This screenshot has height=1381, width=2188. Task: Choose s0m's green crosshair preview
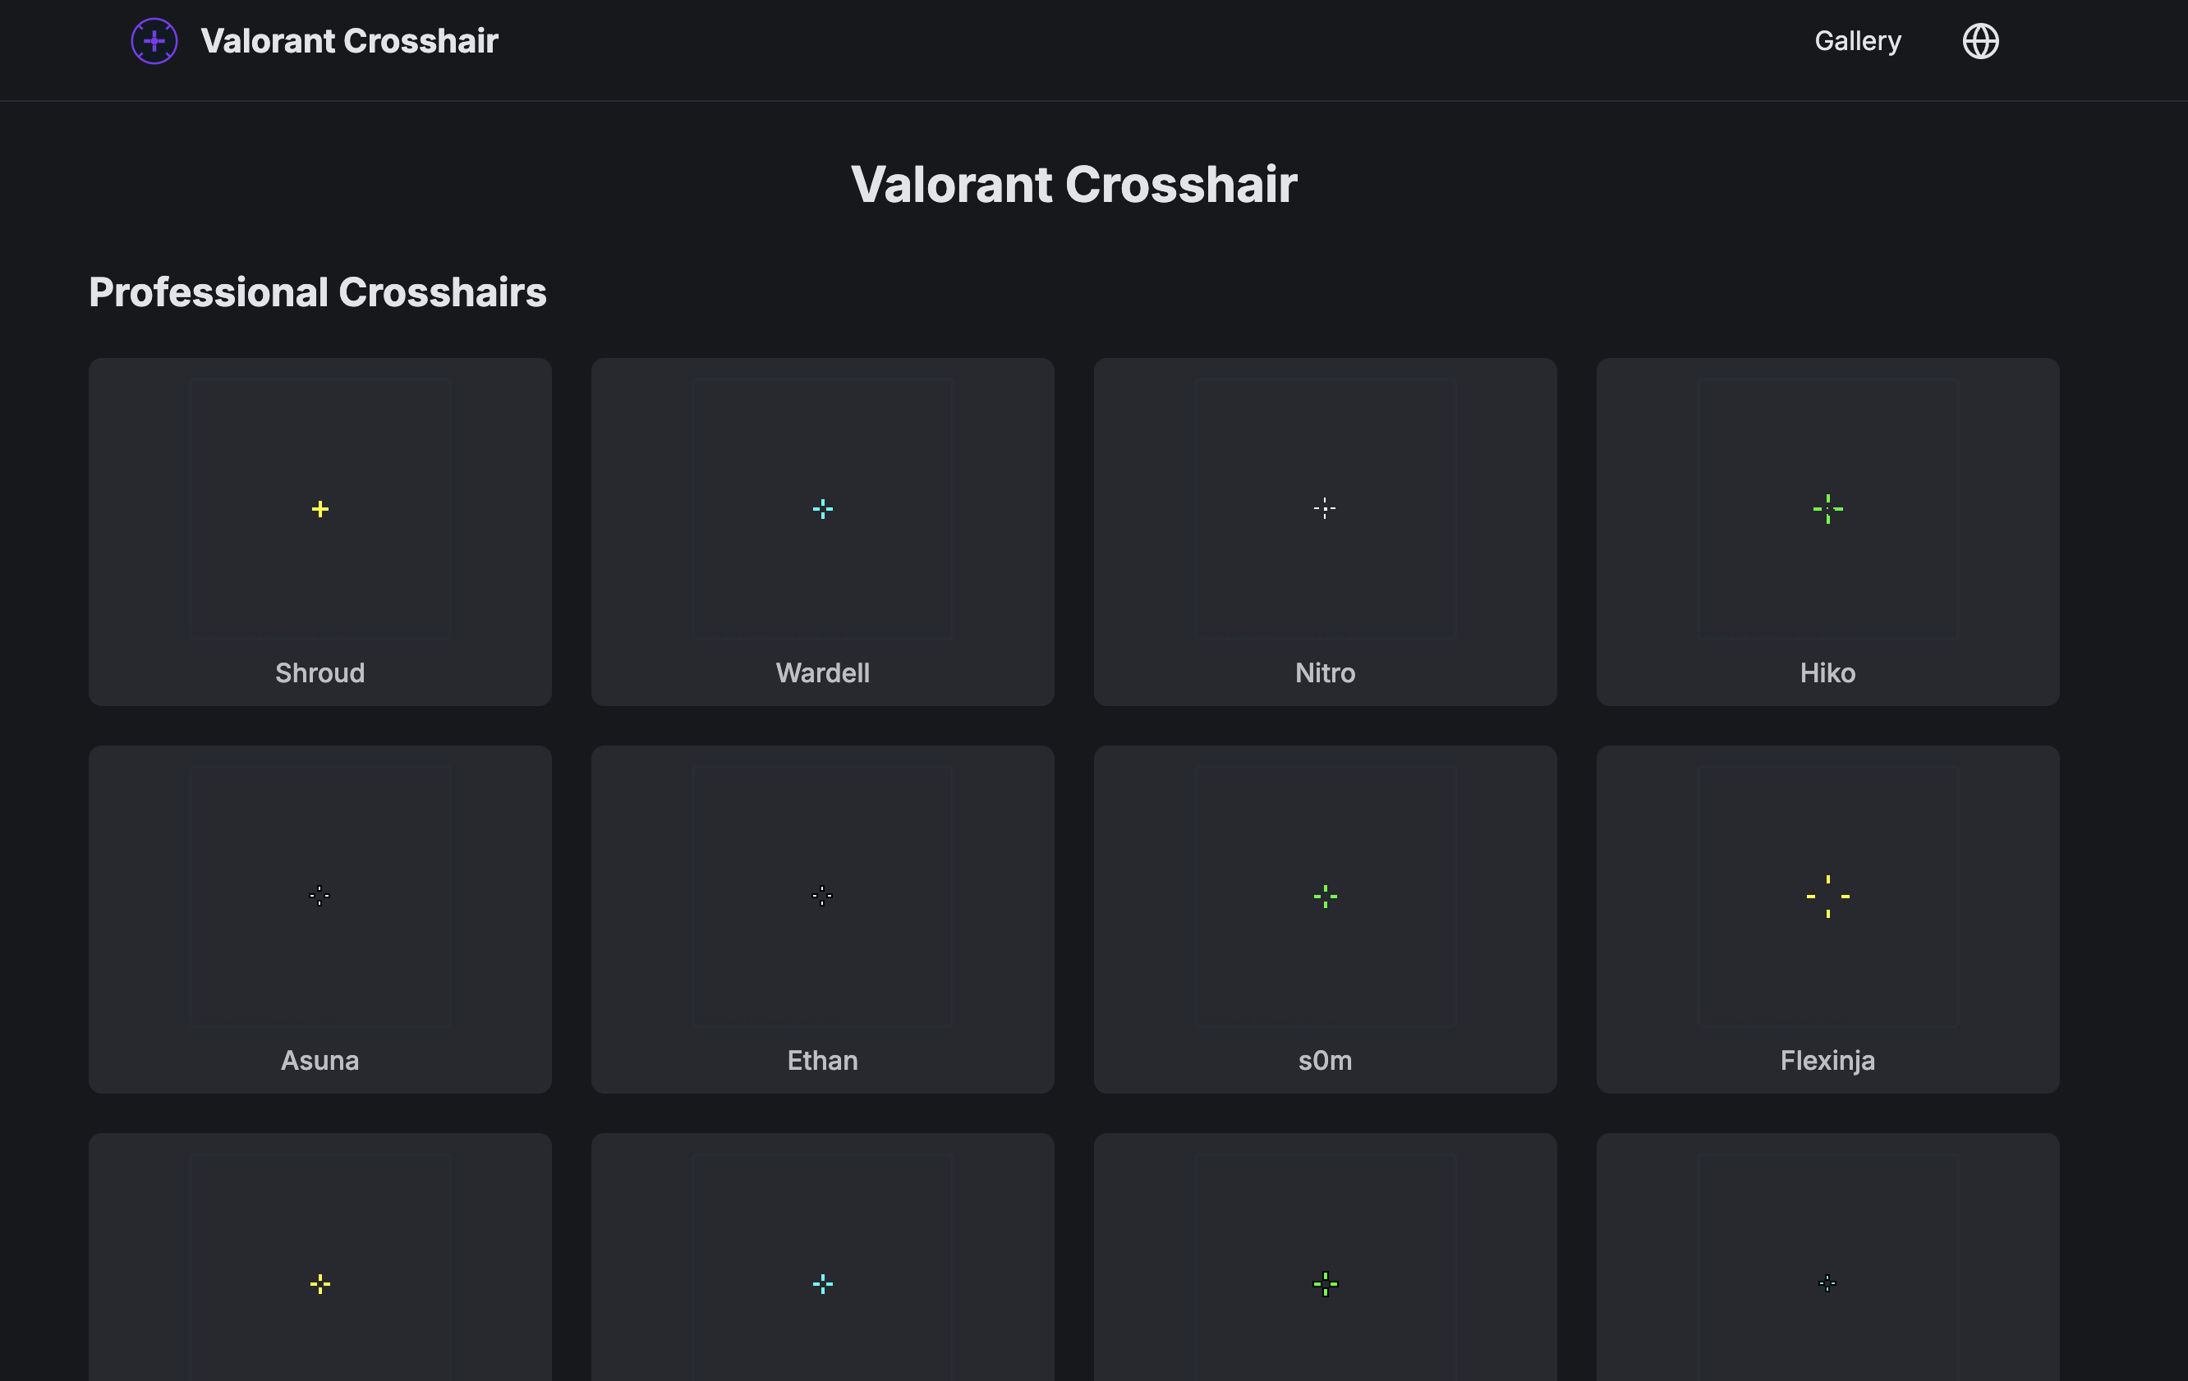[1325, 897]
